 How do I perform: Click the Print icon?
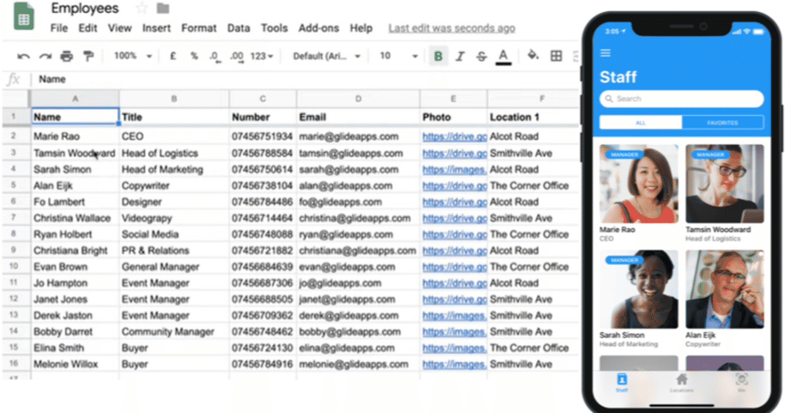67,56
